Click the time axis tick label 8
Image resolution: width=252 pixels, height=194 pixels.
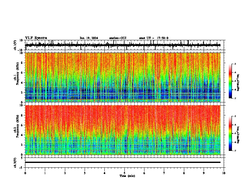[184, 173]
